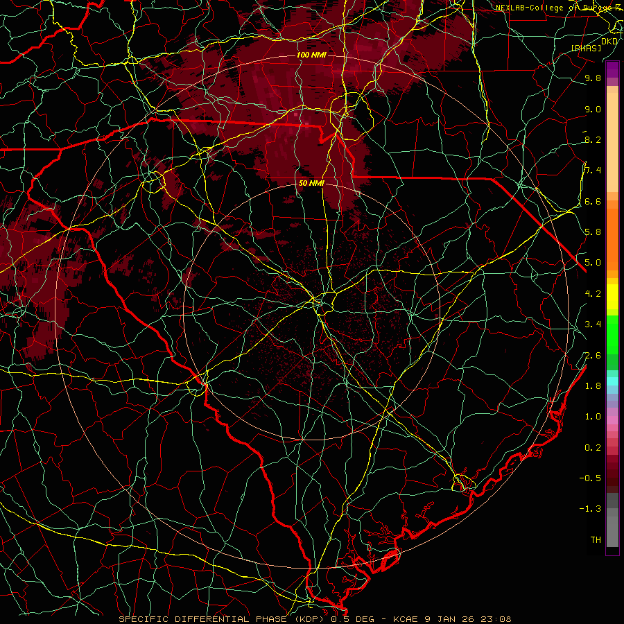Click the legend label 'TH'
Image resolution: width=624 pixels, height=624 pixels.
[x=596, y=540]
